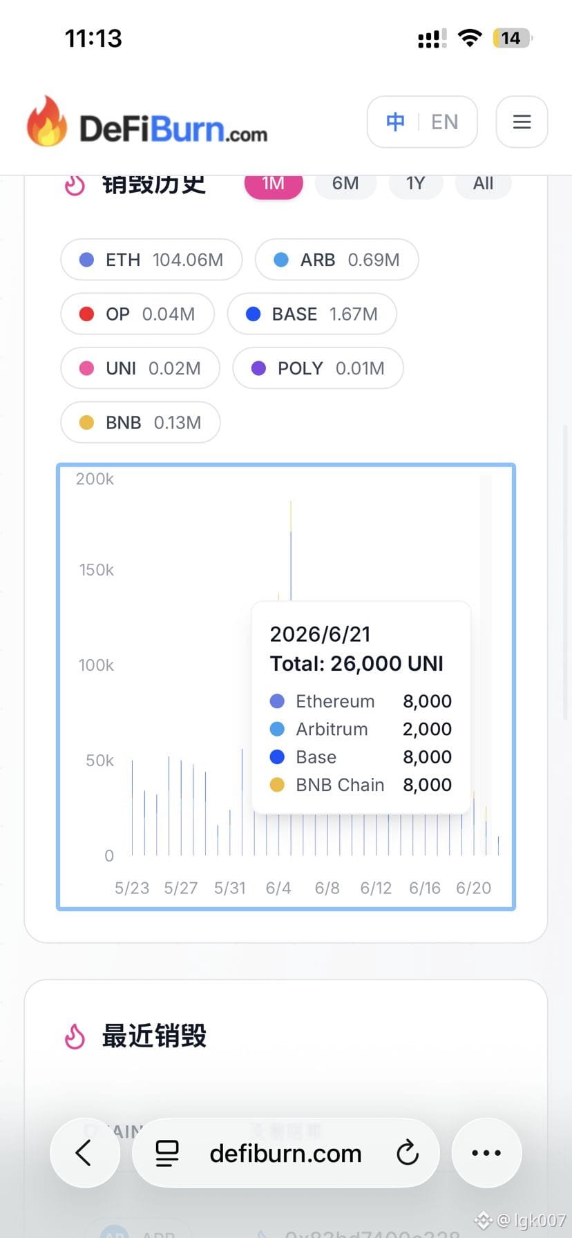Toggle the ARB 0.69M chain filter
572x1238 pixels.
click(x=336, y=260)
